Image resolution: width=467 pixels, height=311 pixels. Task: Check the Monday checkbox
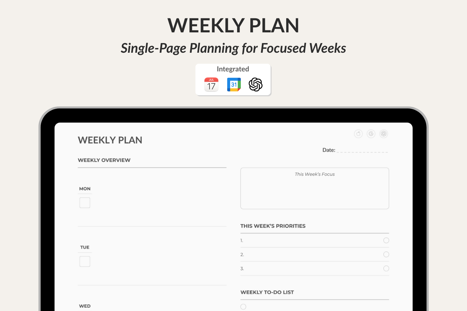(x=85, y=203)
